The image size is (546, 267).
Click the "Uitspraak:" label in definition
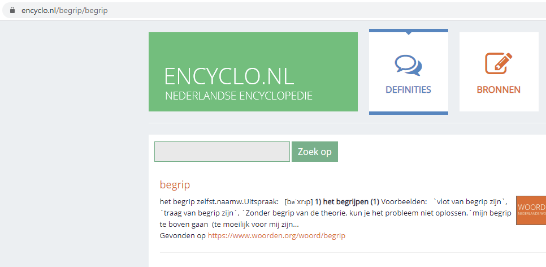(261, 202)
